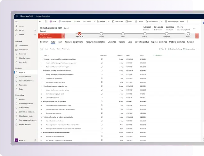Screen dimensions: 204x156
Task: Switch to the Team tab
Action: [x=60, y=42]
